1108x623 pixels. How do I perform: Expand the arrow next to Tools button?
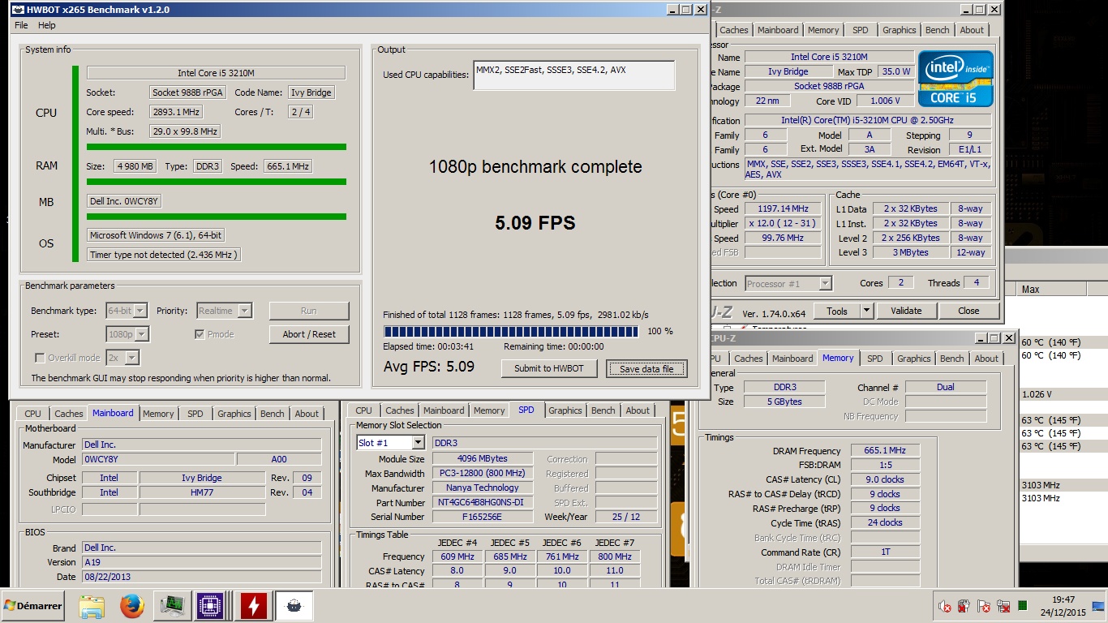point(865,311)
